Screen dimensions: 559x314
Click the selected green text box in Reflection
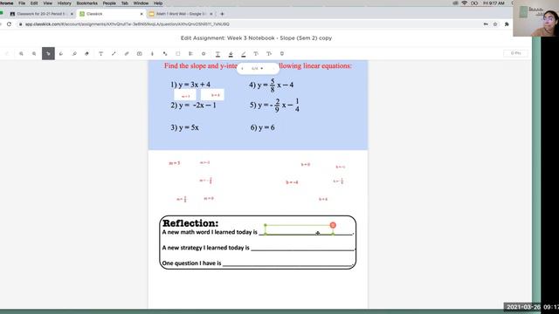point(299,229)
